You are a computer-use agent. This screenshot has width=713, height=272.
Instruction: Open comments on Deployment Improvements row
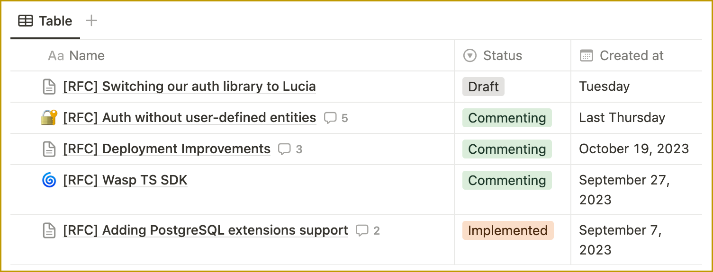click(x=290, y=149)
